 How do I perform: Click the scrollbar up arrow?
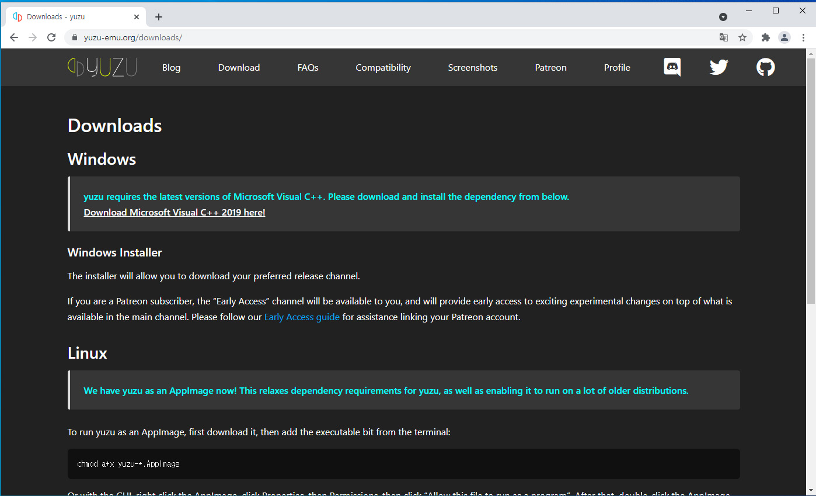811,53
